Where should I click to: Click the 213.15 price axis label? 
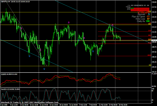point(154,27)
